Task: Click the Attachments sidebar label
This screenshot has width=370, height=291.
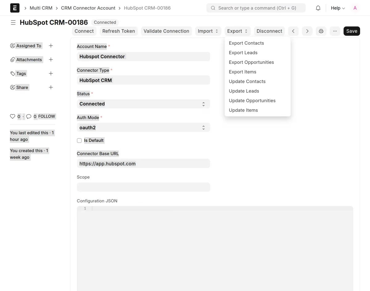Action: click(x=29, y=60)
